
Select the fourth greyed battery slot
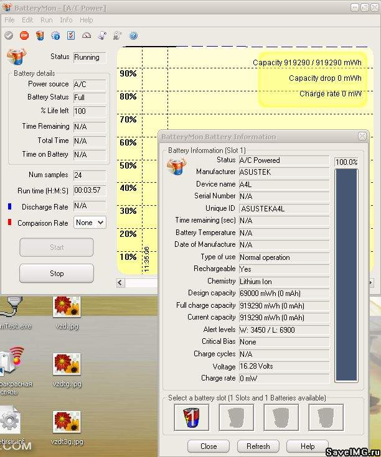pyautogui.click(x=326, y=417)
